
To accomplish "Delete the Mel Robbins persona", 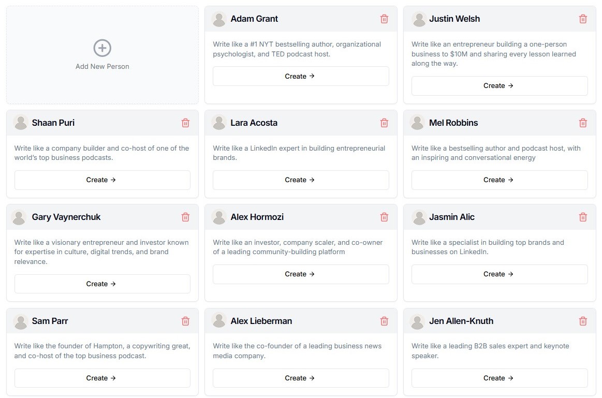I will pos(583,123).
